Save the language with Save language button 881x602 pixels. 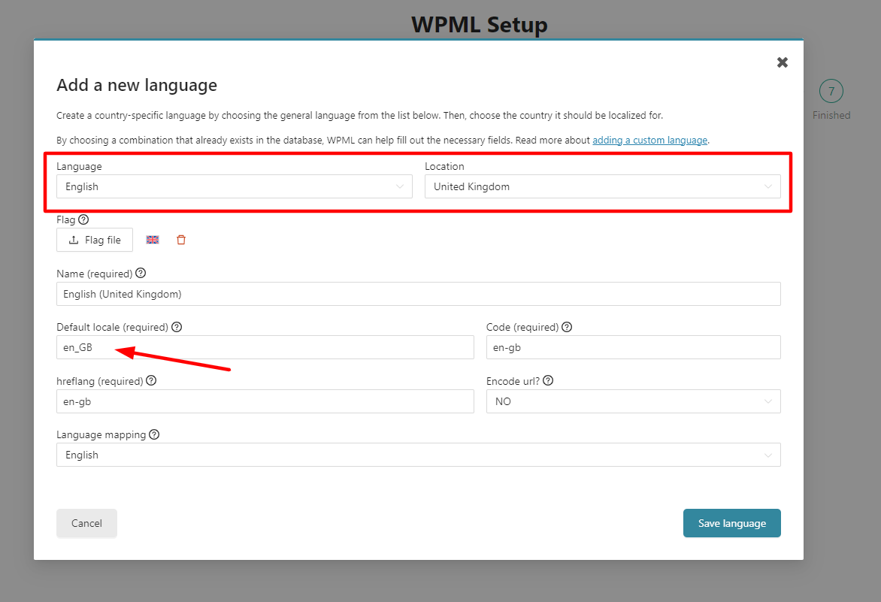(732, 523)
